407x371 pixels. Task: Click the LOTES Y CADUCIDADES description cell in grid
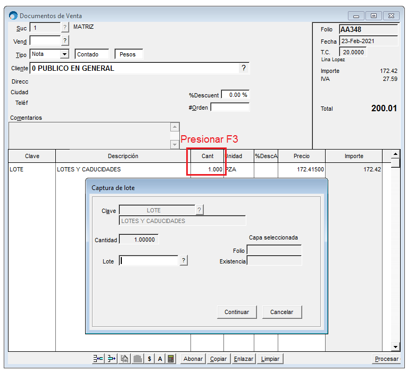pos(123,169)
